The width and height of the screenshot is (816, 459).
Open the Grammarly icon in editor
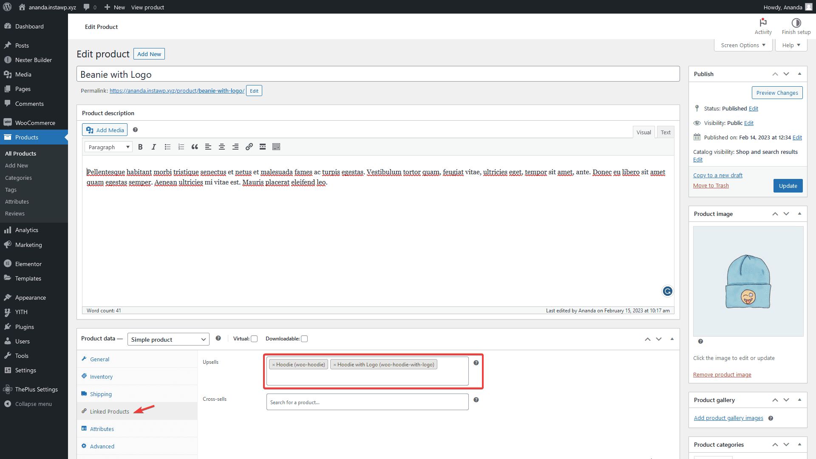click(668, 291)
